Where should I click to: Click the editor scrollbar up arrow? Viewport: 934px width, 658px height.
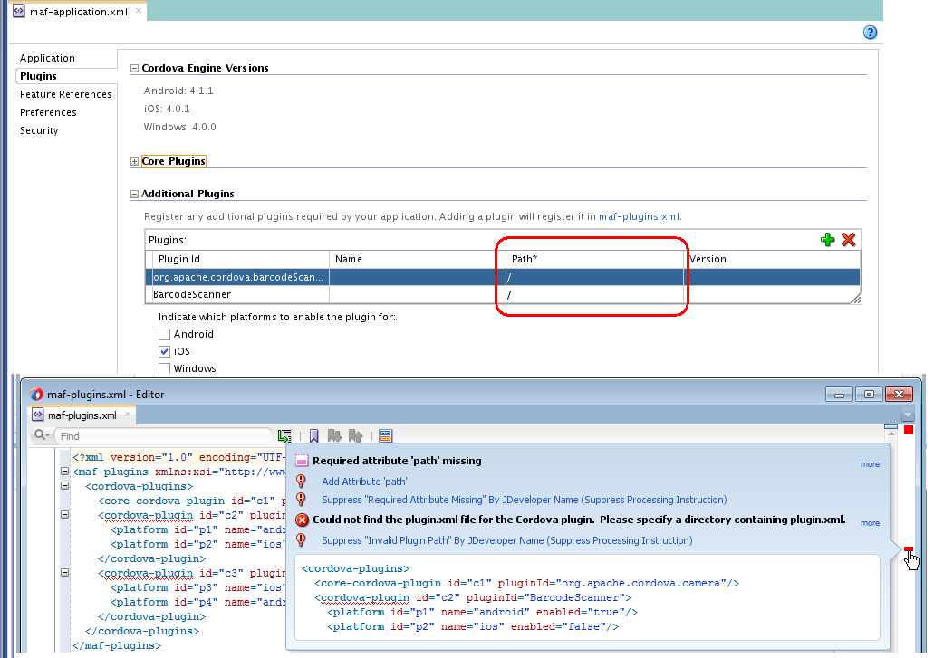click(891, 434)
